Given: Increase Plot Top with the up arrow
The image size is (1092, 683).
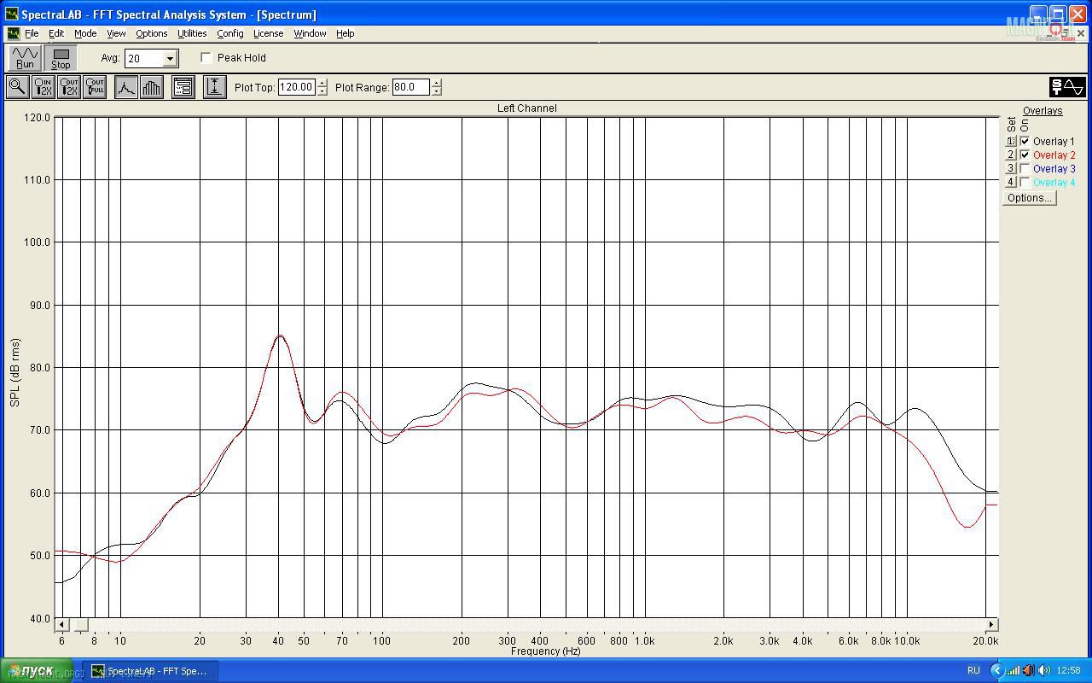Looking at the screenshot, I should pos(322,83).
